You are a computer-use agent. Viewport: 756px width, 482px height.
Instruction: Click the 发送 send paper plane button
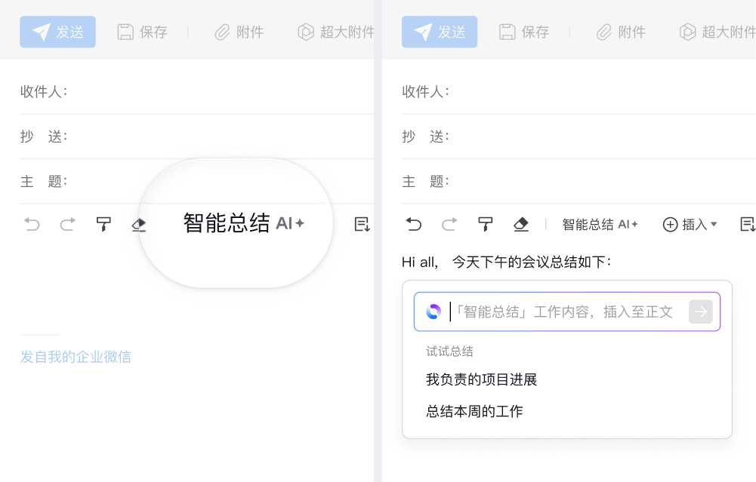point(57,32)
